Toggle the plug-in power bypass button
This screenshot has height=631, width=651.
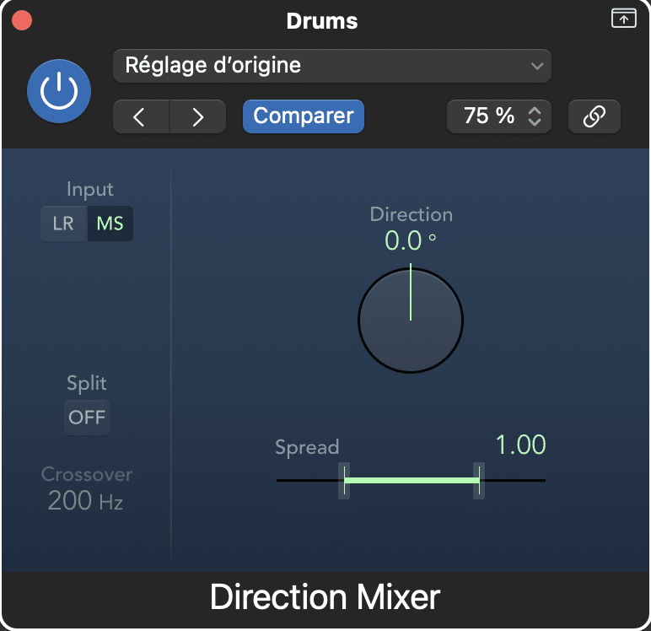(x=59, y=91)
